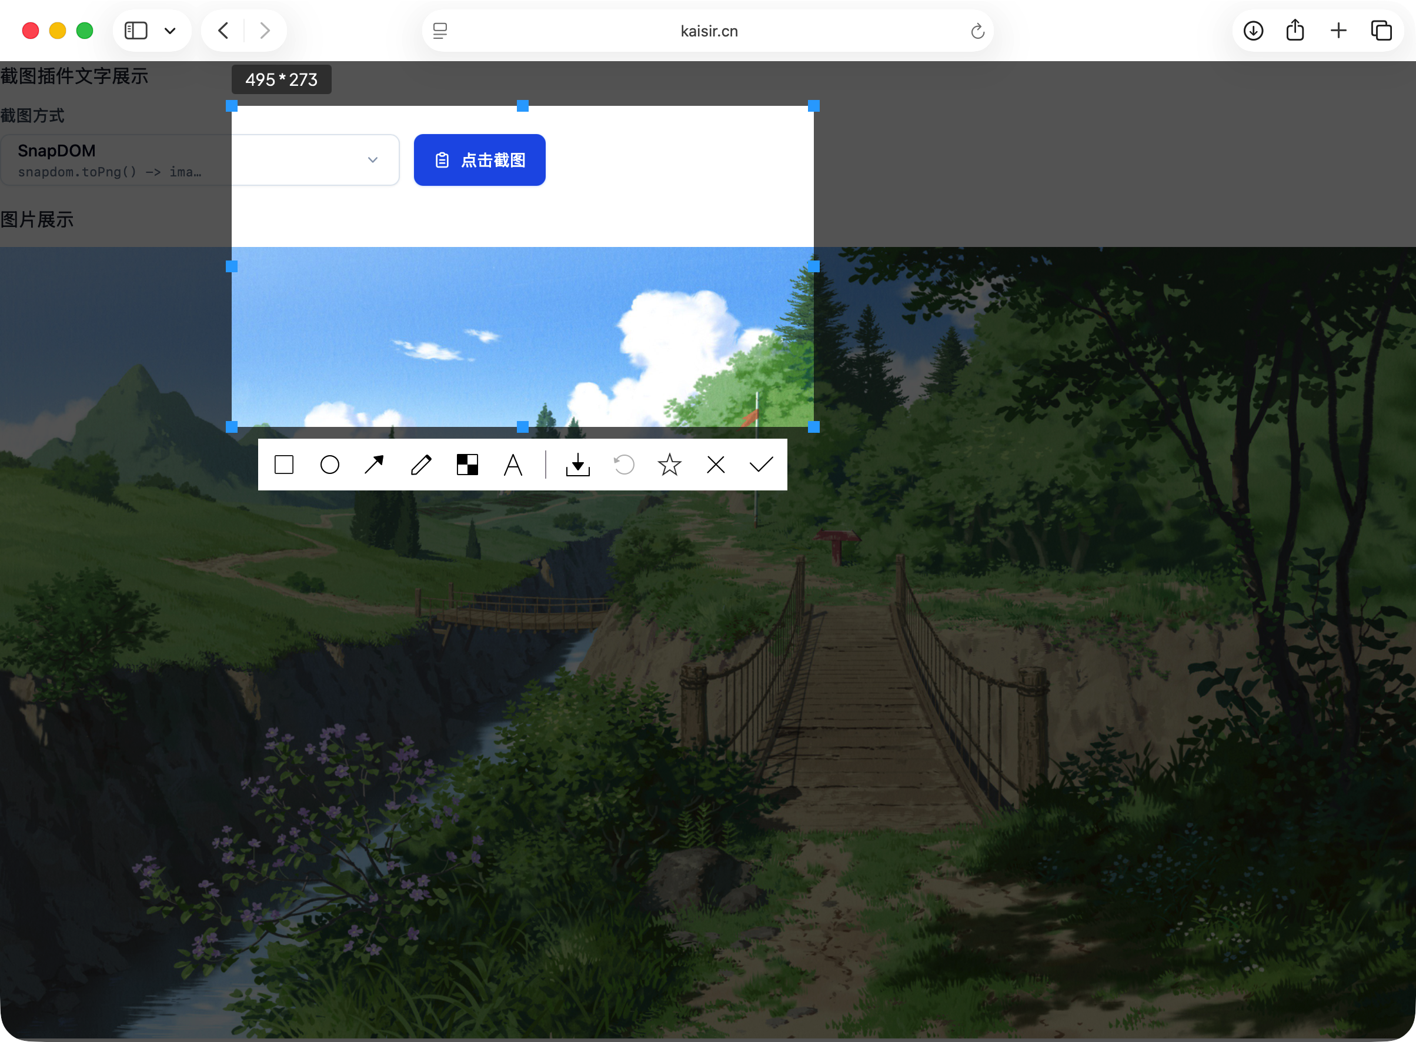Go back to the previous page
This screenshot has width=1416, height=1042.
[223, 31]
